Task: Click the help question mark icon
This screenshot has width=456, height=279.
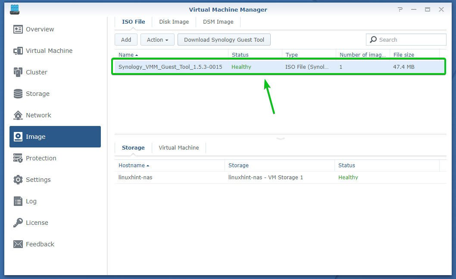Action: tap(400, 9)
